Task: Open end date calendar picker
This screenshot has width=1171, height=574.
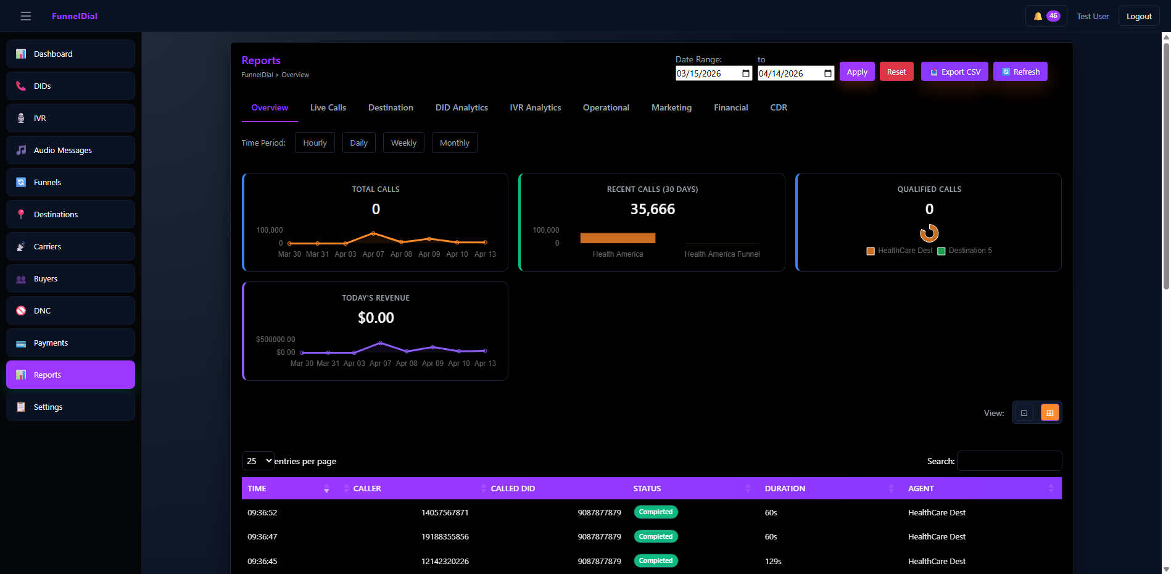Action: [x=828, y=73]
